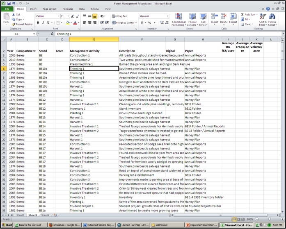Switch to the Insert ribbon tab
The width and height of the screenshot is (286, 229).
33,9
